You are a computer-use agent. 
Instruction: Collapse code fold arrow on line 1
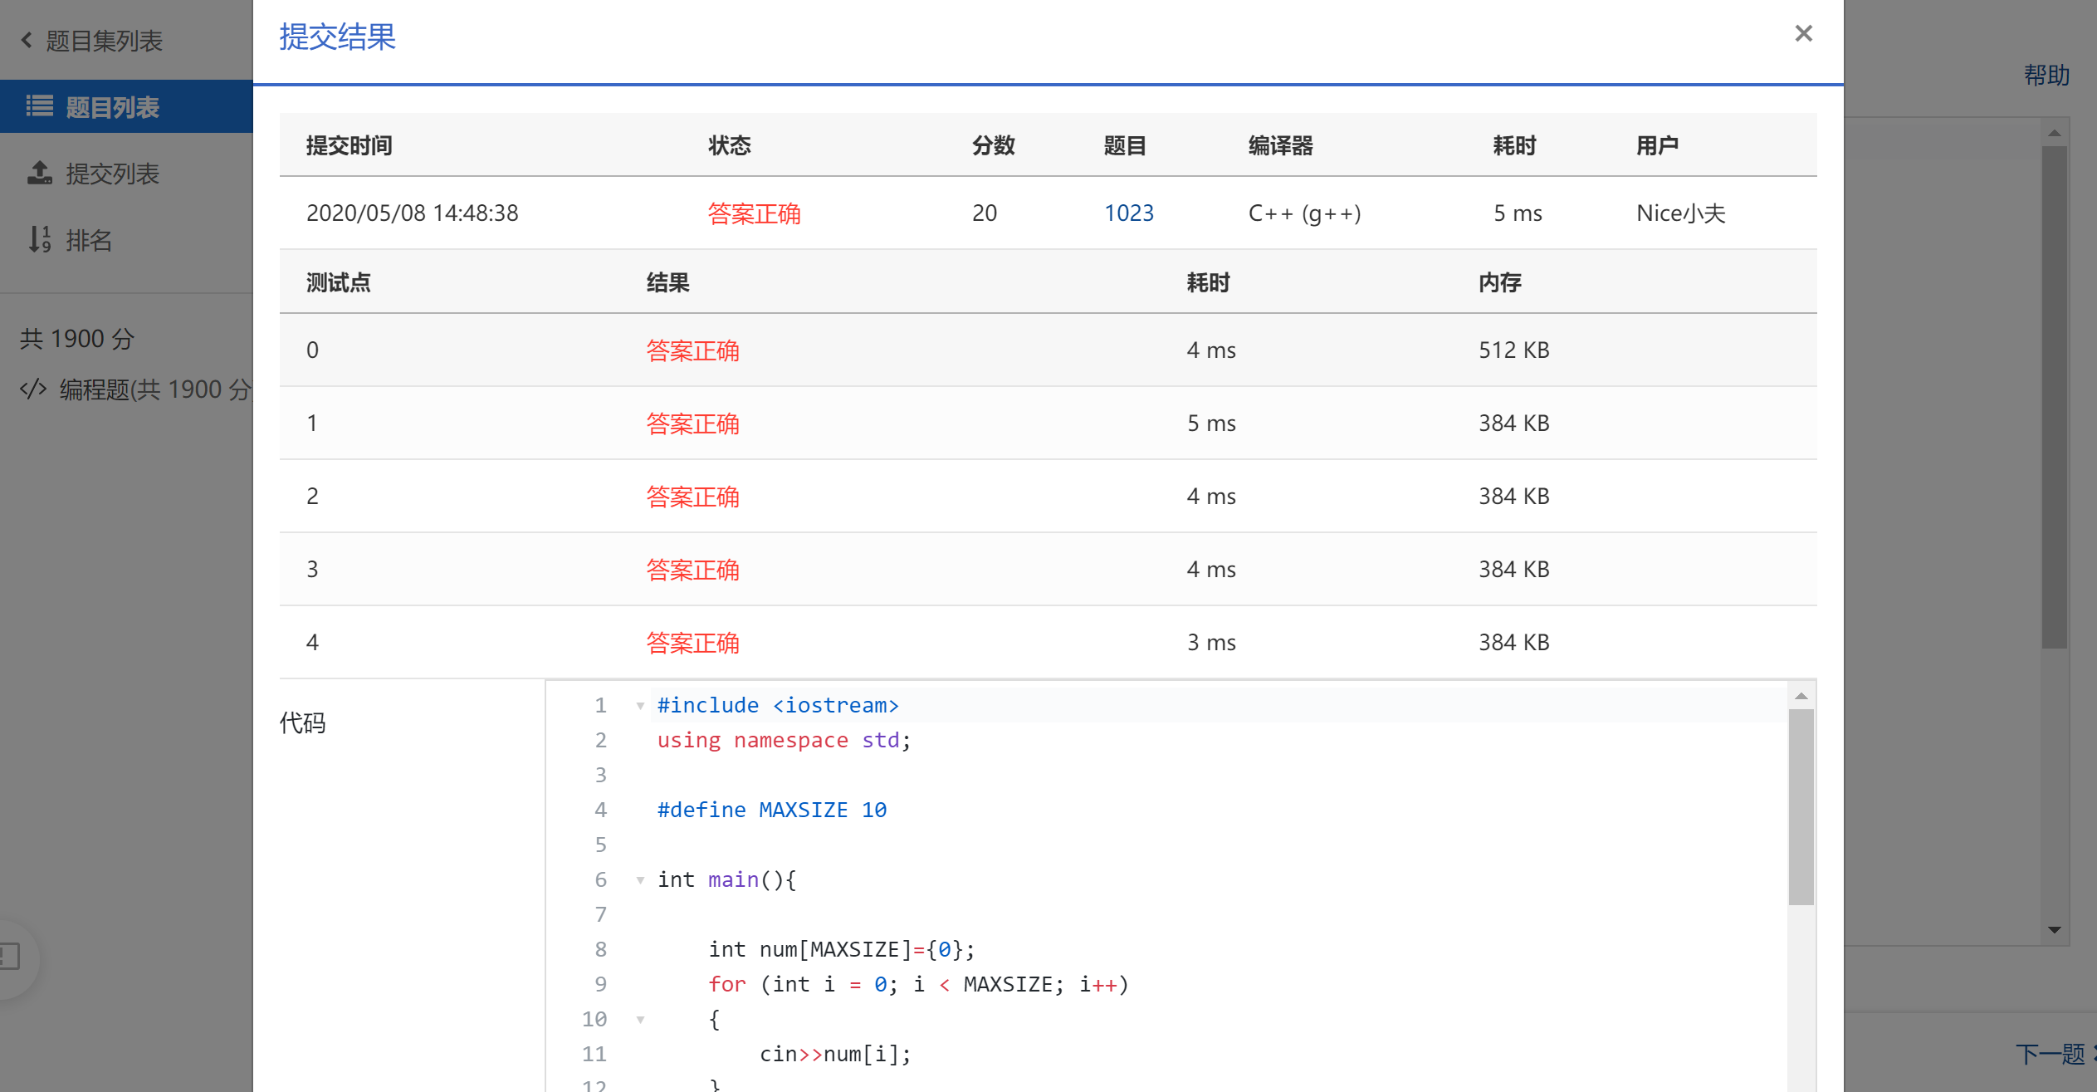pyautogui.click(x=640, y=706)
